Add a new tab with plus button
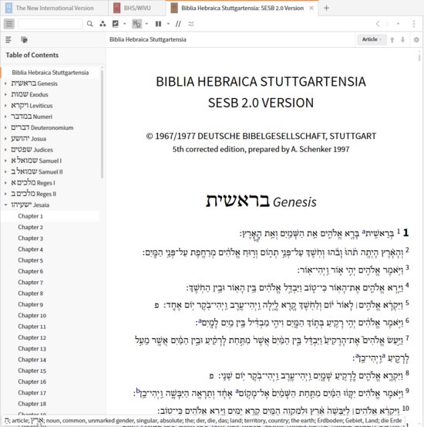The width and height of the screenshot is (424, 427). click(x=326, y=8)
